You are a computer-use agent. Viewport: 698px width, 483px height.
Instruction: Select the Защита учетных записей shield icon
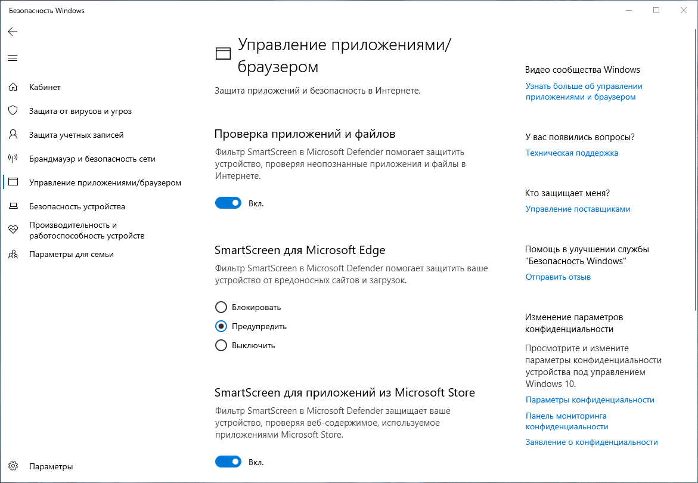click(13, 135)
